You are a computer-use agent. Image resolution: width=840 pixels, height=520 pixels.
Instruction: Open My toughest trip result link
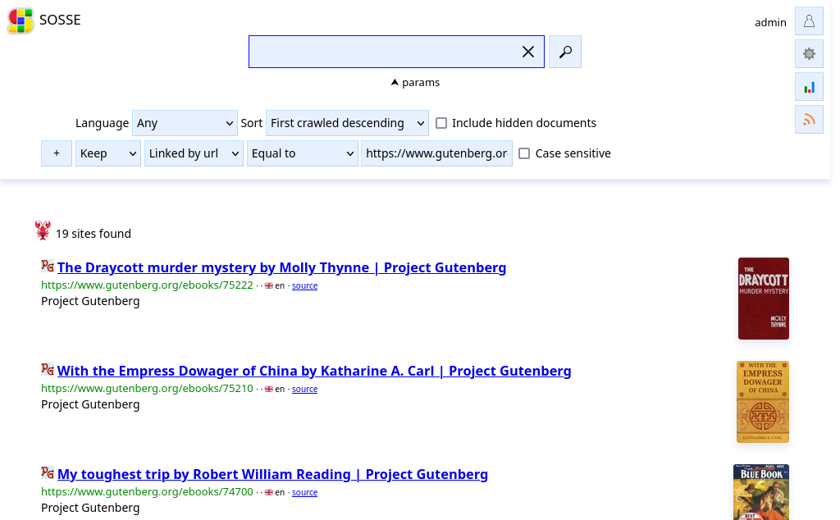272,474
